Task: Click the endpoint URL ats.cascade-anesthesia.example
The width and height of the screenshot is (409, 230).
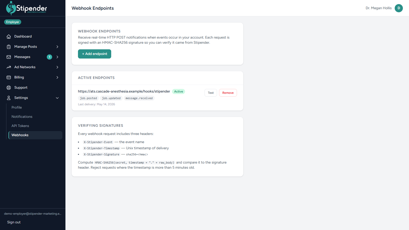Action: 124,91
